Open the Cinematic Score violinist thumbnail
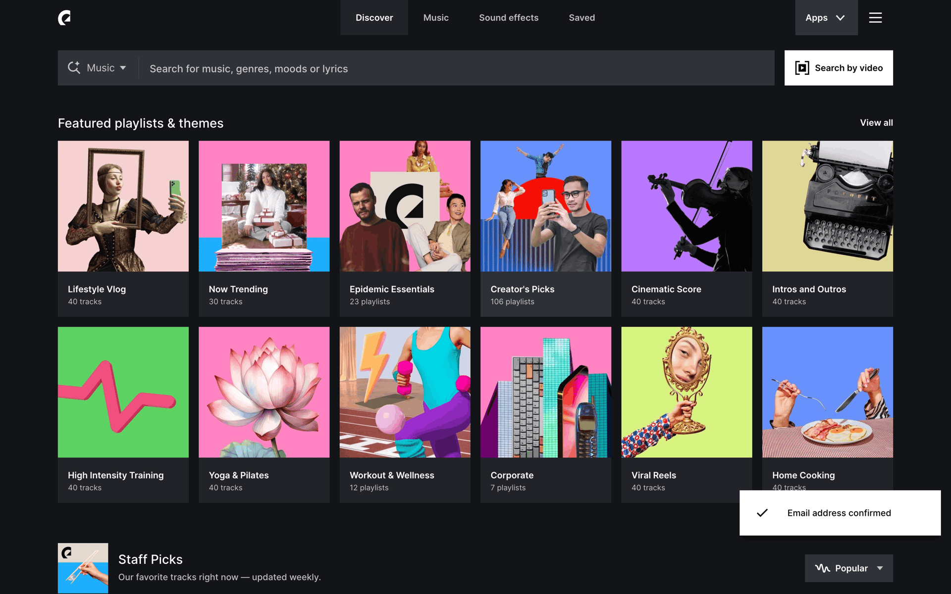Viewport: 951px width, 594px height. coord(687,206)
